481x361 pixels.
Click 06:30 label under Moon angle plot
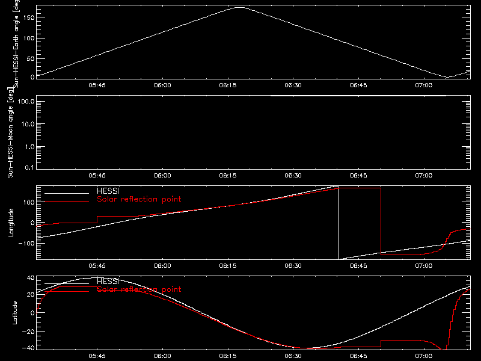click(x=293, y=176)
